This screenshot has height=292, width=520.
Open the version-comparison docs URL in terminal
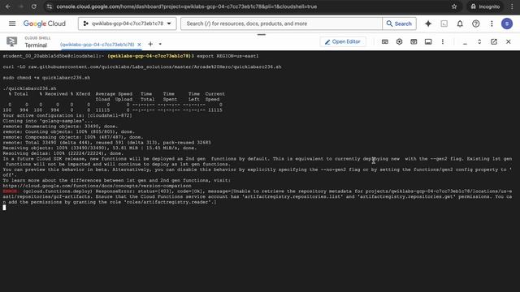[97, 186]
